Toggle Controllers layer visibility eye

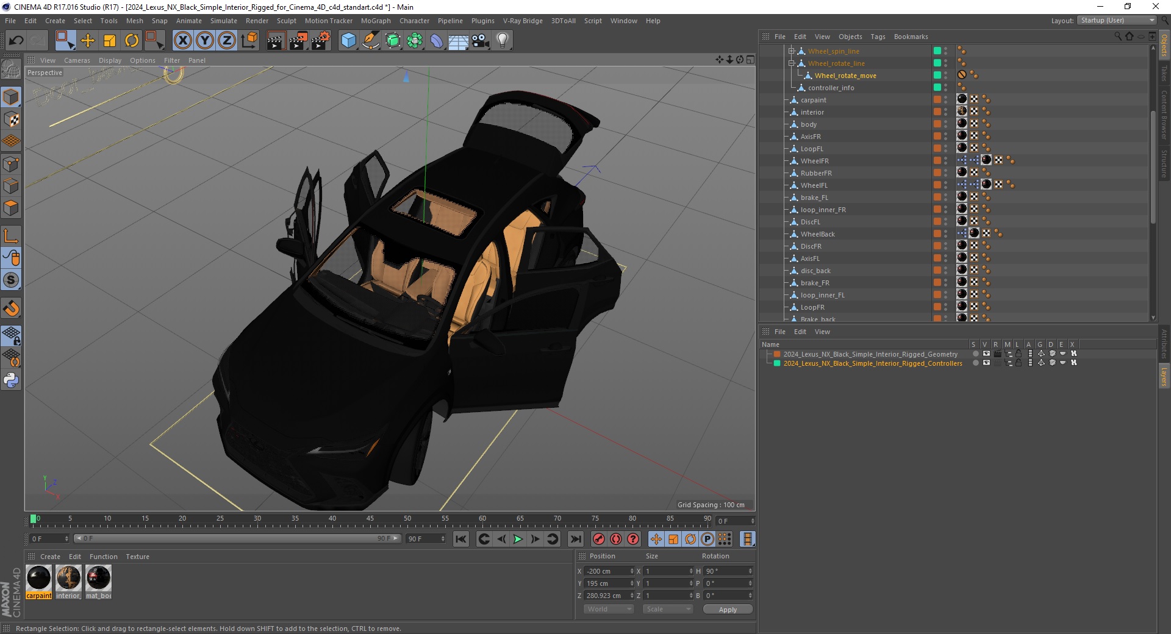(986, 363)
